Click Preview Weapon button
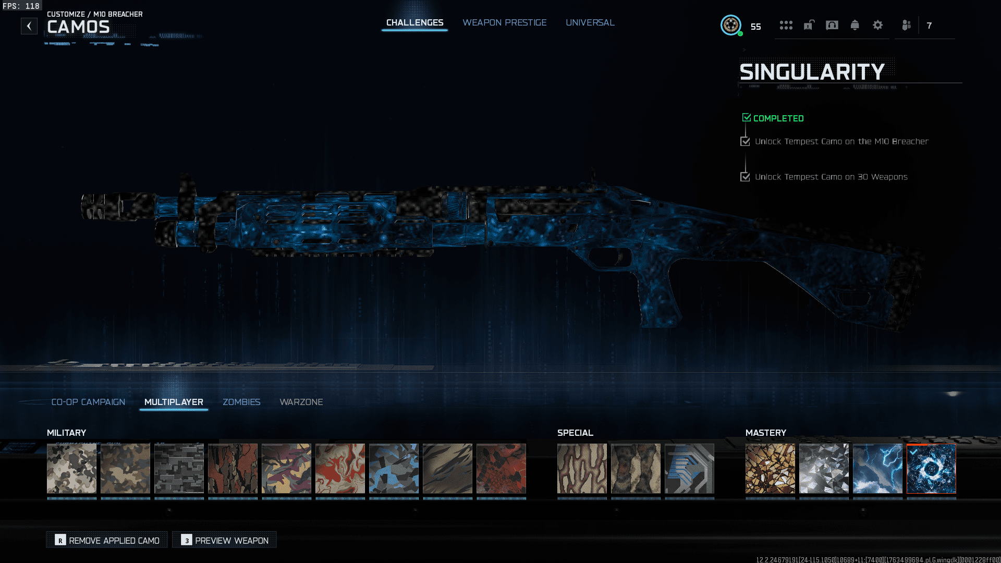 tap(225, 540)
